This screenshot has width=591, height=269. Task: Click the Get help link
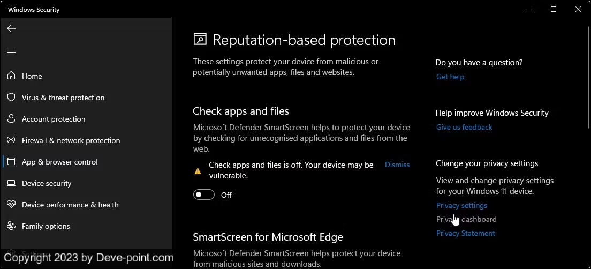point(450,77)
